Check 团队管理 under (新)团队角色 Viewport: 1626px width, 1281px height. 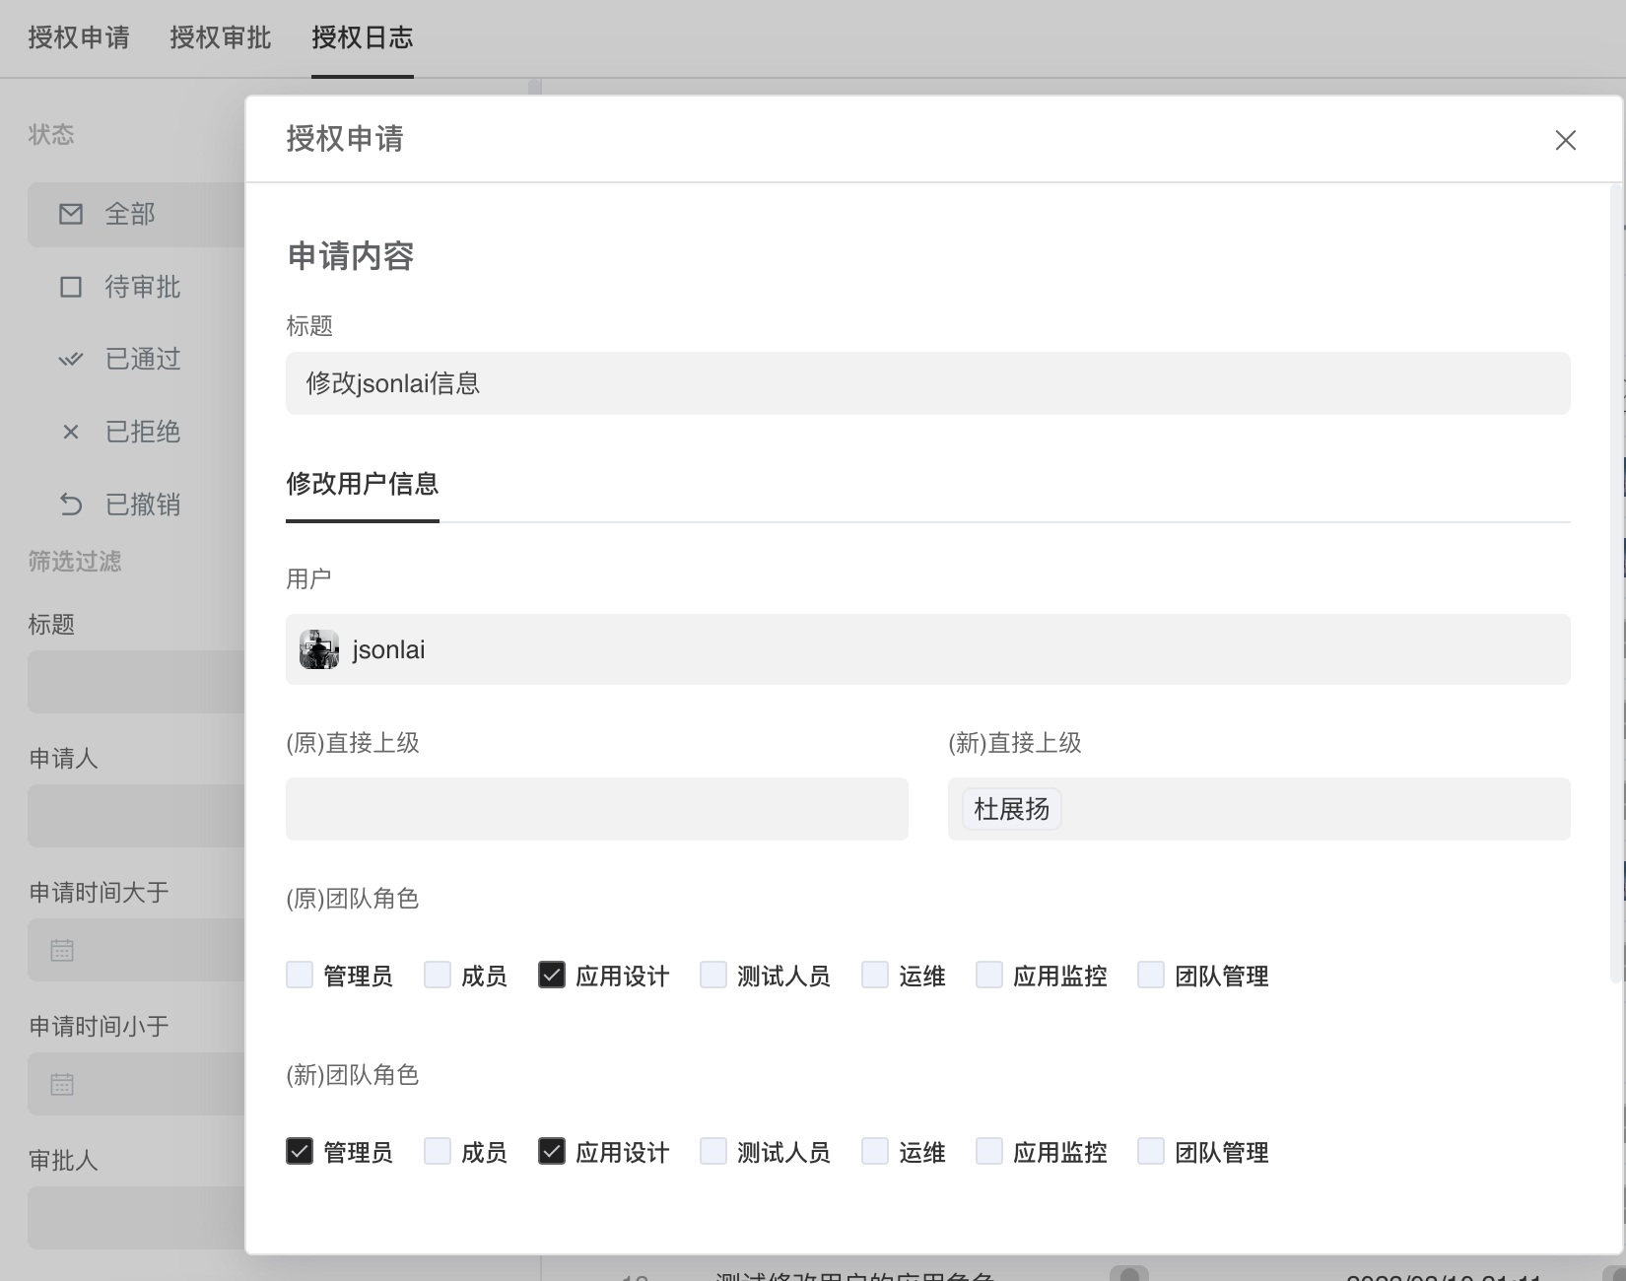pos(1151,1151)
